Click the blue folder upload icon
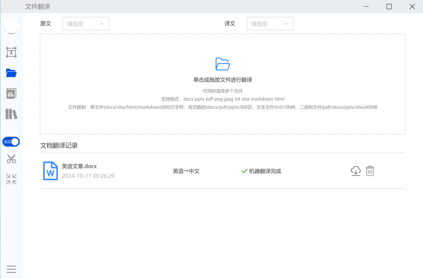This screenshot has width=423, height=279. pos(222,64)
